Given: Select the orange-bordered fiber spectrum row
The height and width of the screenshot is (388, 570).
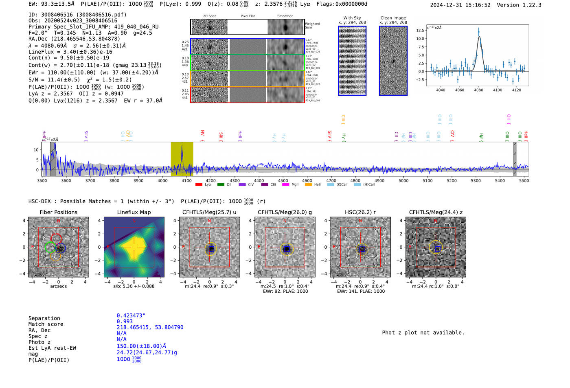Looking at the screenshot, I should pos(248,79).
